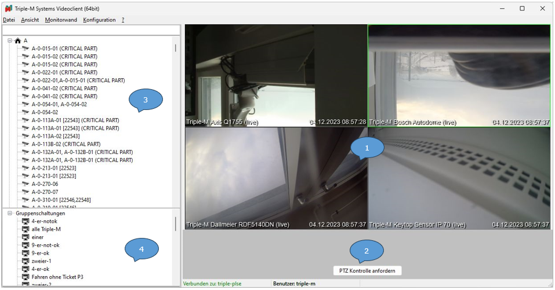Click monitor icon next to alle Triple-M

(26, 229)
